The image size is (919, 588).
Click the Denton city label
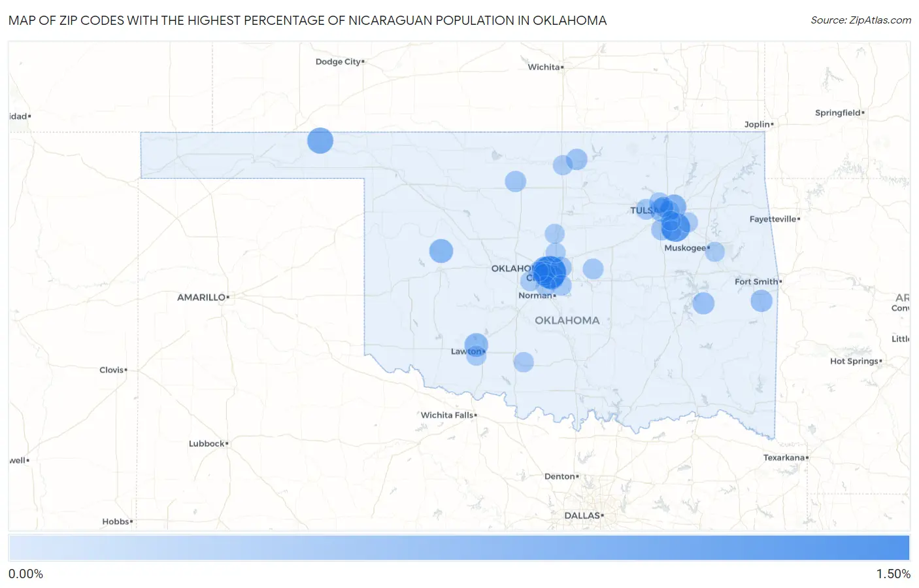click(x=560, y=476)
